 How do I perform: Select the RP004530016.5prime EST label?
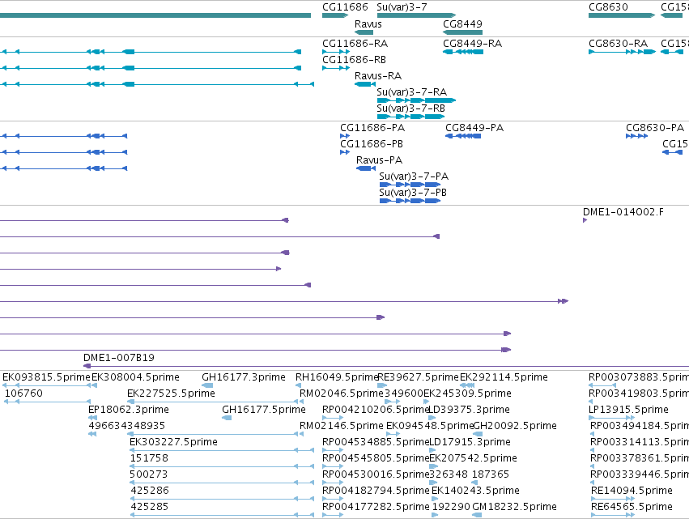[375, 474]
